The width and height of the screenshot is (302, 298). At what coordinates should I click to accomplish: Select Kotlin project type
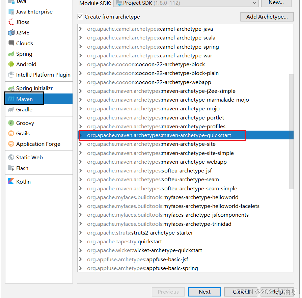(39, 182)
